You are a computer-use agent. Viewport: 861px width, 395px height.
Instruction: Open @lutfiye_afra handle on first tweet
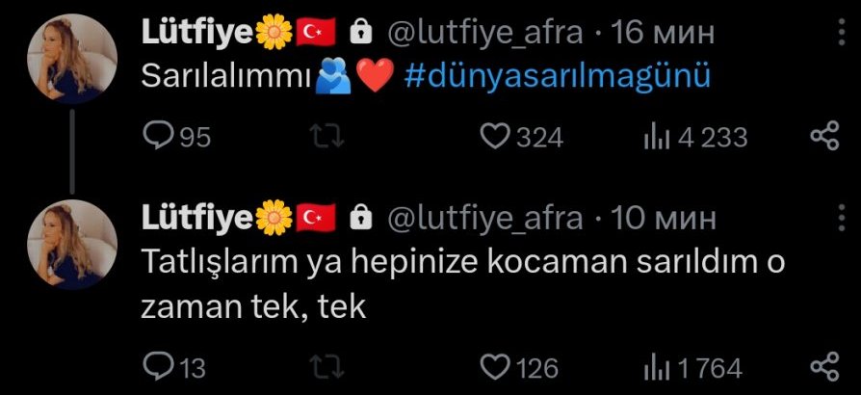pyautogui.click(x=485, y=34)
